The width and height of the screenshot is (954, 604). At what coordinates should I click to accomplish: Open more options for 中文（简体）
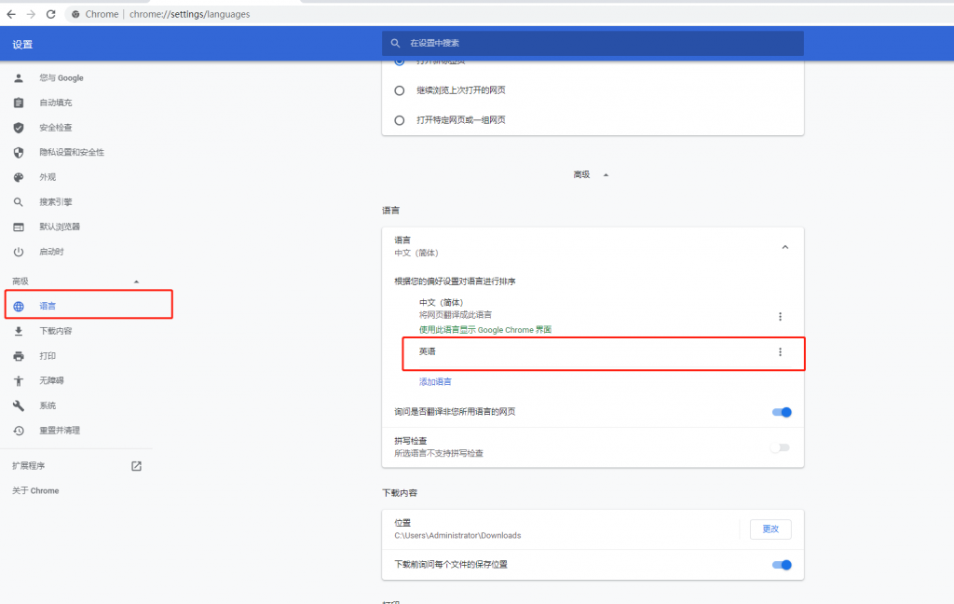click(x=780, y=317)
